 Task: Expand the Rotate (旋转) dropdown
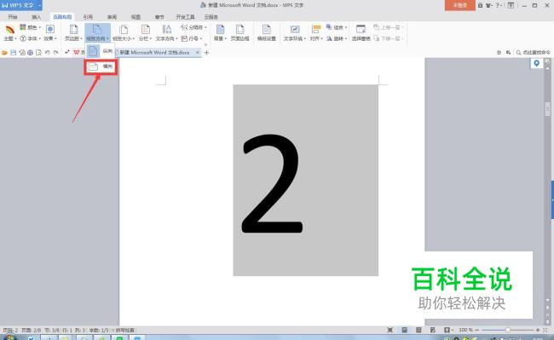pos(337,38)
